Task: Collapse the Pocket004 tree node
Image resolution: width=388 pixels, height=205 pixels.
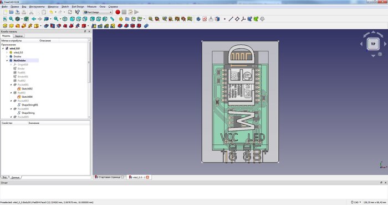Action: [x=11, y=109]
